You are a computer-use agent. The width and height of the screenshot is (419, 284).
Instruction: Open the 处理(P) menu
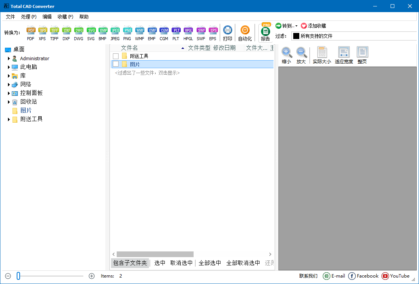click(28, 17)
